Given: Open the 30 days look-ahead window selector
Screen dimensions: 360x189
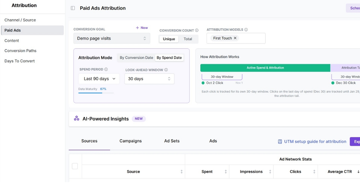Looking at the screenshot, I should (149, 79).
